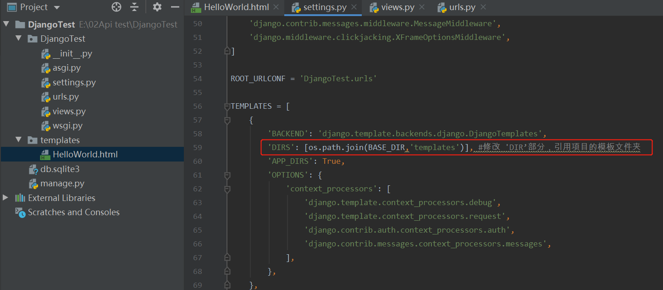663x290 pixels.
Task: Click fold end marker at line 67
Action: click(x=227, y=257)
